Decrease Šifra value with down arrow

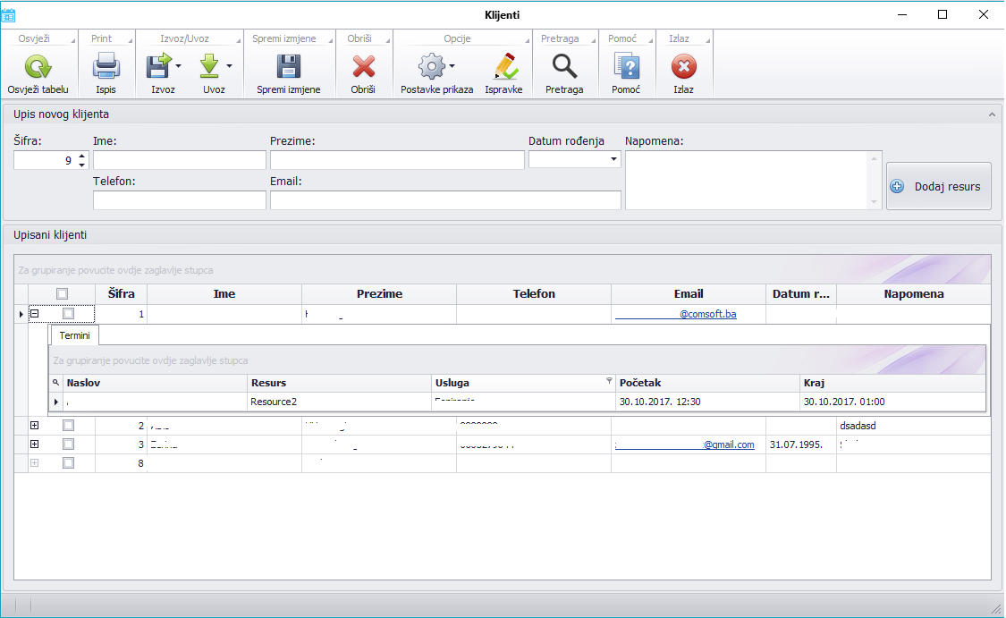(82, 165)
